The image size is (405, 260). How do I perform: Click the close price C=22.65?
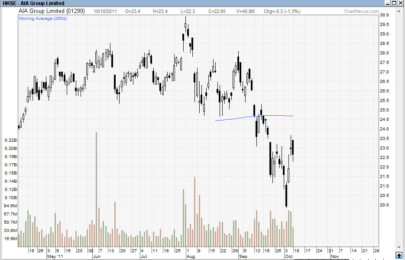point(217,11)
